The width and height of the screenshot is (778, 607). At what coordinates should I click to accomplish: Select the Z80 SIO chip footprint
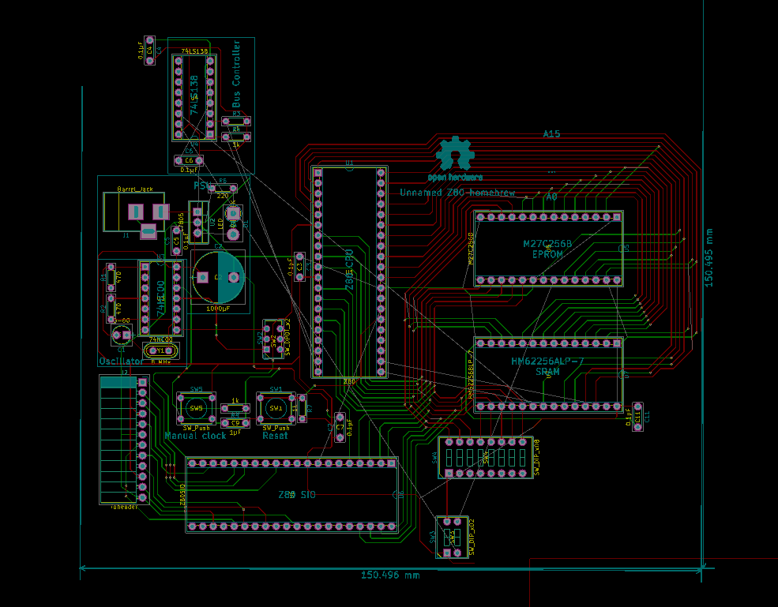tap(291, 494)
